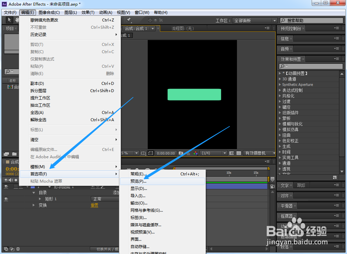Open the (1/4) resolution dropdown
This screenshot has width=347, height=254.
click(213, 153)
